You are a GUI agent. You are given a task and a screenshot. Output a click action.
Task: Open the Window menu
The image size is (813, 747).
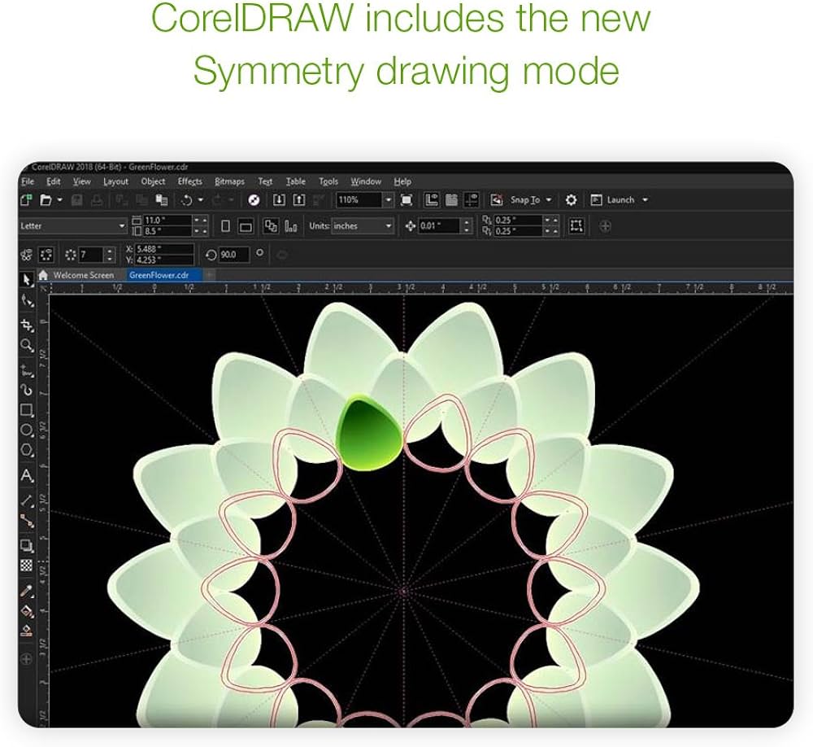(x=366, y=181)
